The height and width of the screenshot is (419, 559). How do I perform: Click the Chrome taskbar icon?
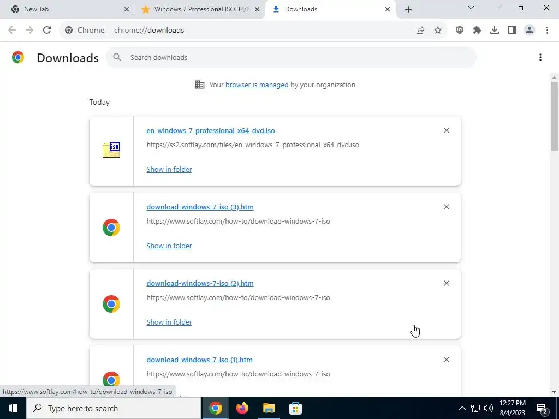point(215,408)
